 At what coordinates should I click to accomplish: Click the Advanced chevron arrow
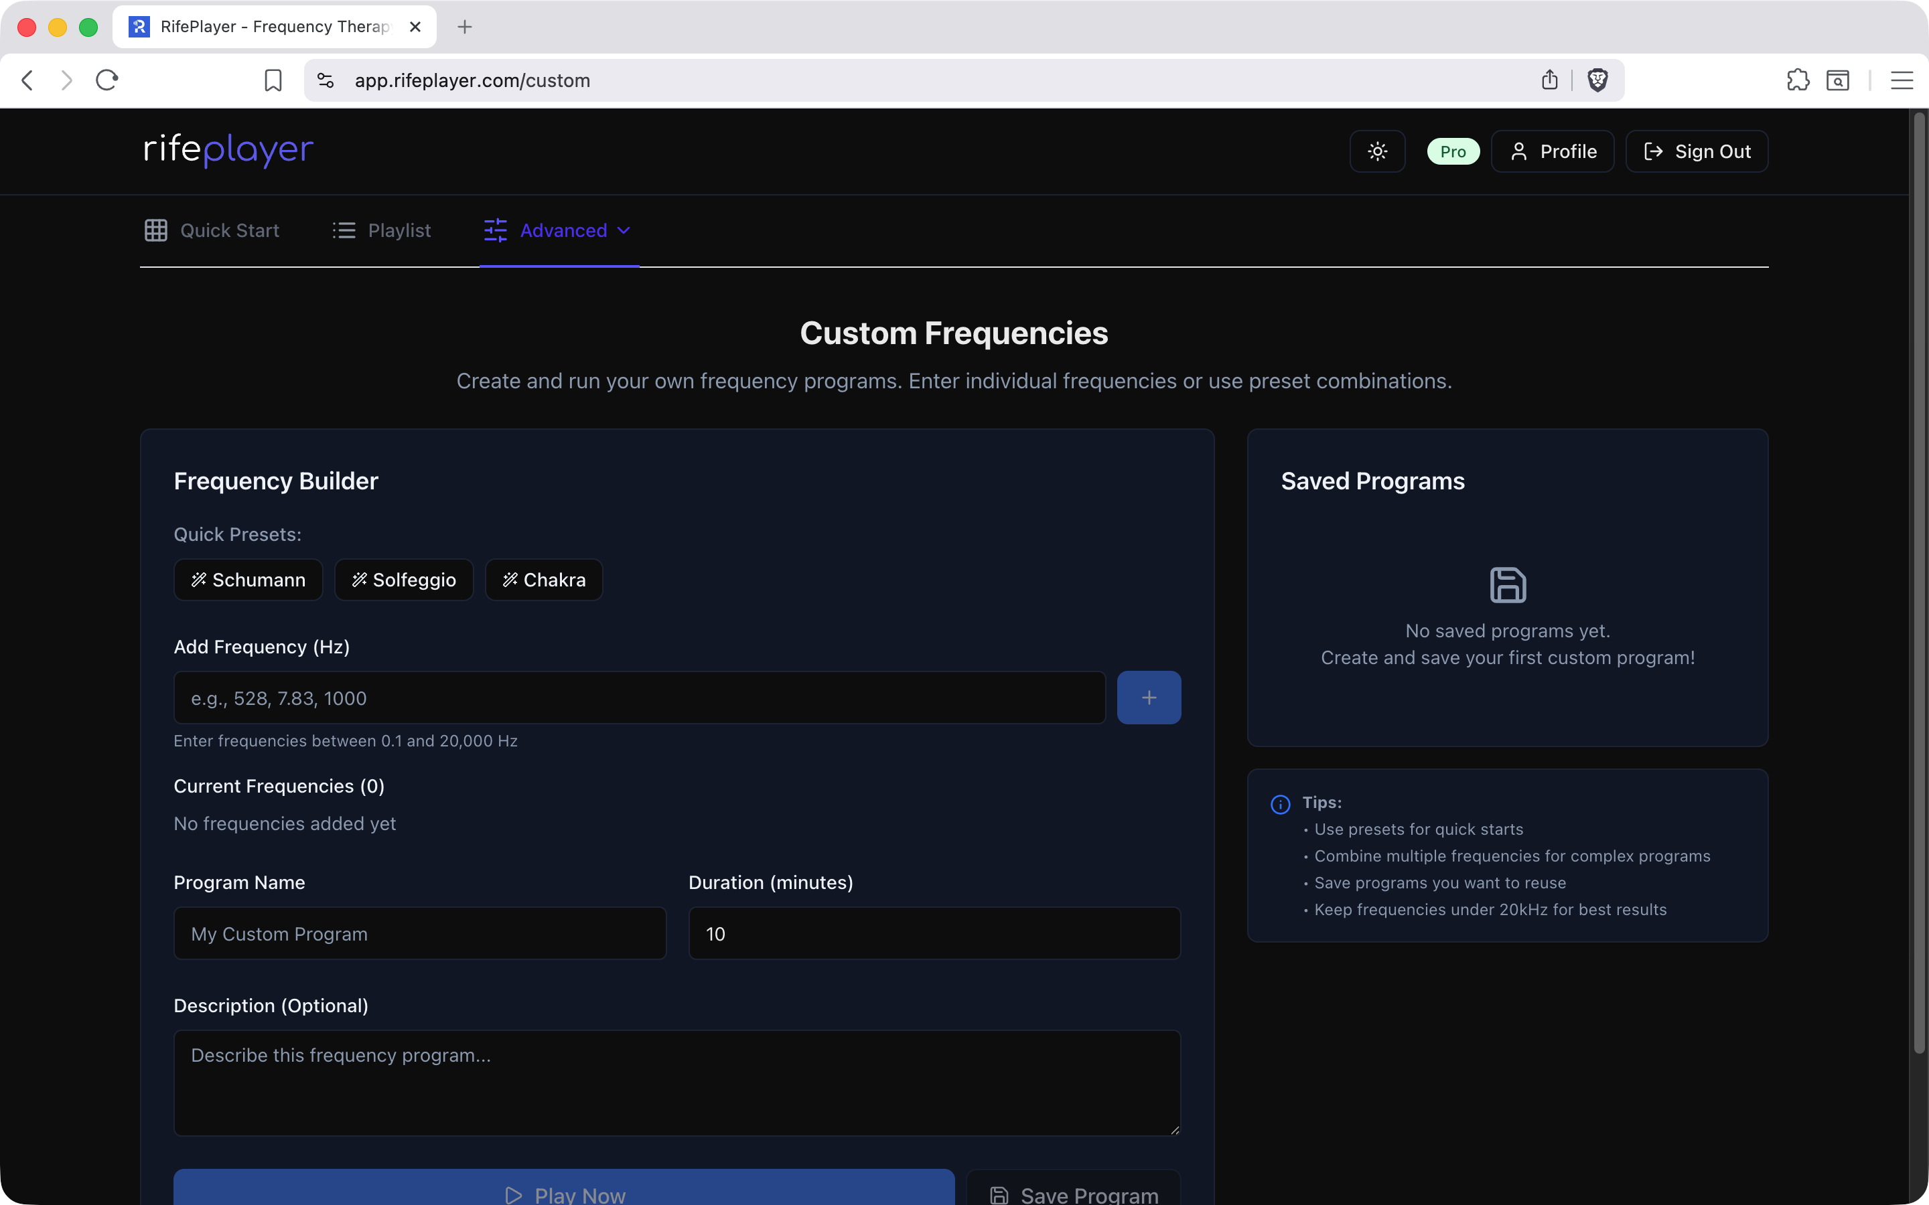click(x=624, y=230)
